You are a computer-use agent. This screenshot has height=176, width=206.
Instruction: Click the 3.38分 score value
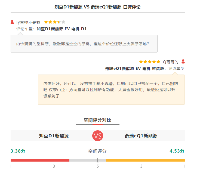(18, 151)
